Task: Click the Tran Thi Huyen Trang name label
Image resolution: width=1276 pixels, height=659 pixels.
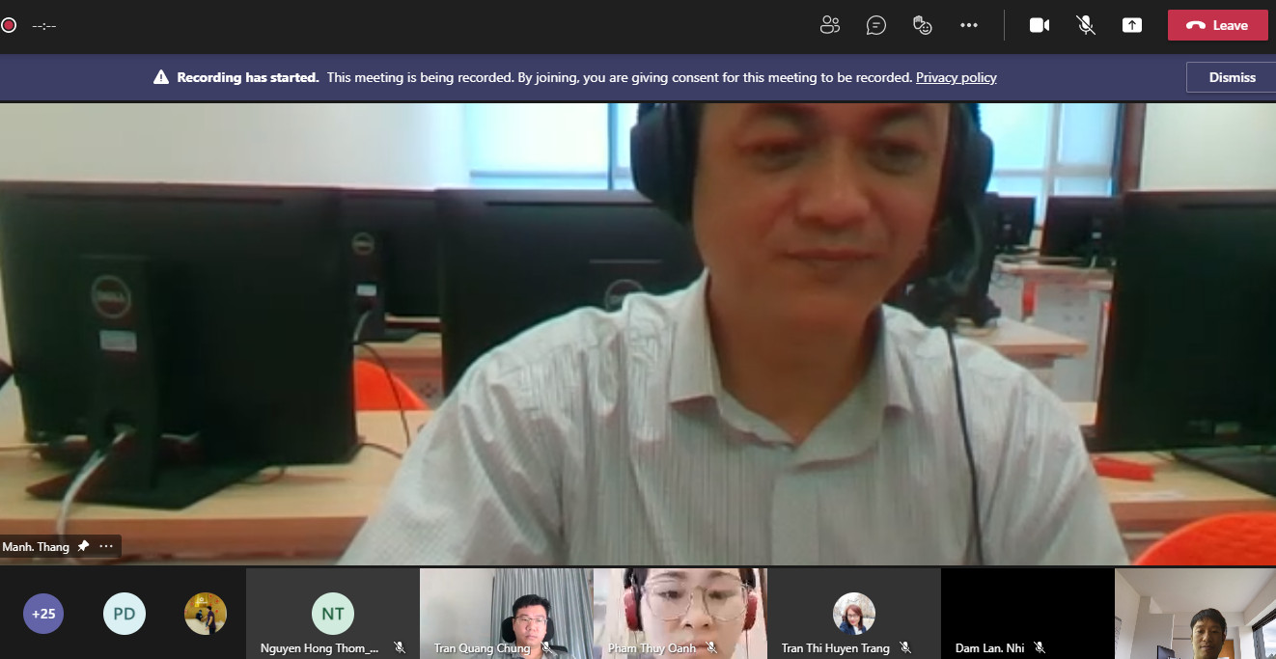Action: pos(836,648)
